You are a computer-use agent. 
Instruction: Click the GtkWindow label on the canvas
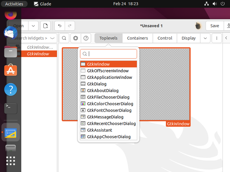tap(178, 124)
